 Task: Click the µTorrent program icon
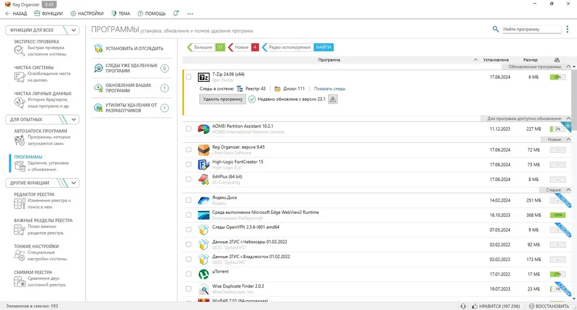click(x=204, y=274)
